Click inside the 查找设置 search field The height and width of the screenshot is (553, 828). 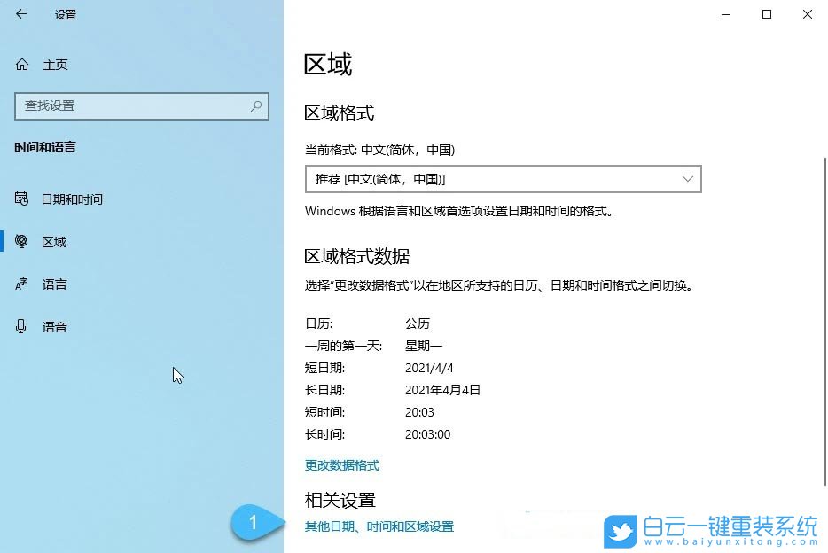[133, 106]
